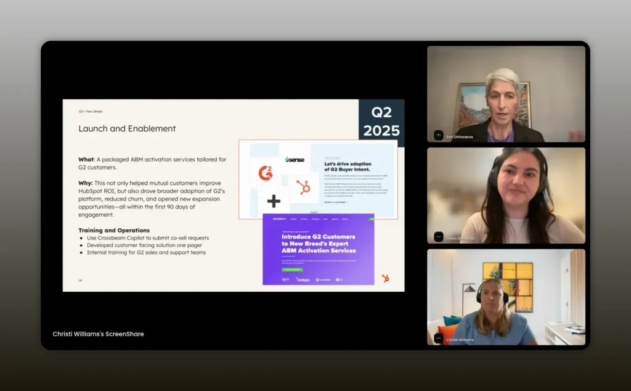Click the G2 logo on the slide
The width and height of the screenshot is (631, 391).
pyautogui.click(x=265, y=173)
